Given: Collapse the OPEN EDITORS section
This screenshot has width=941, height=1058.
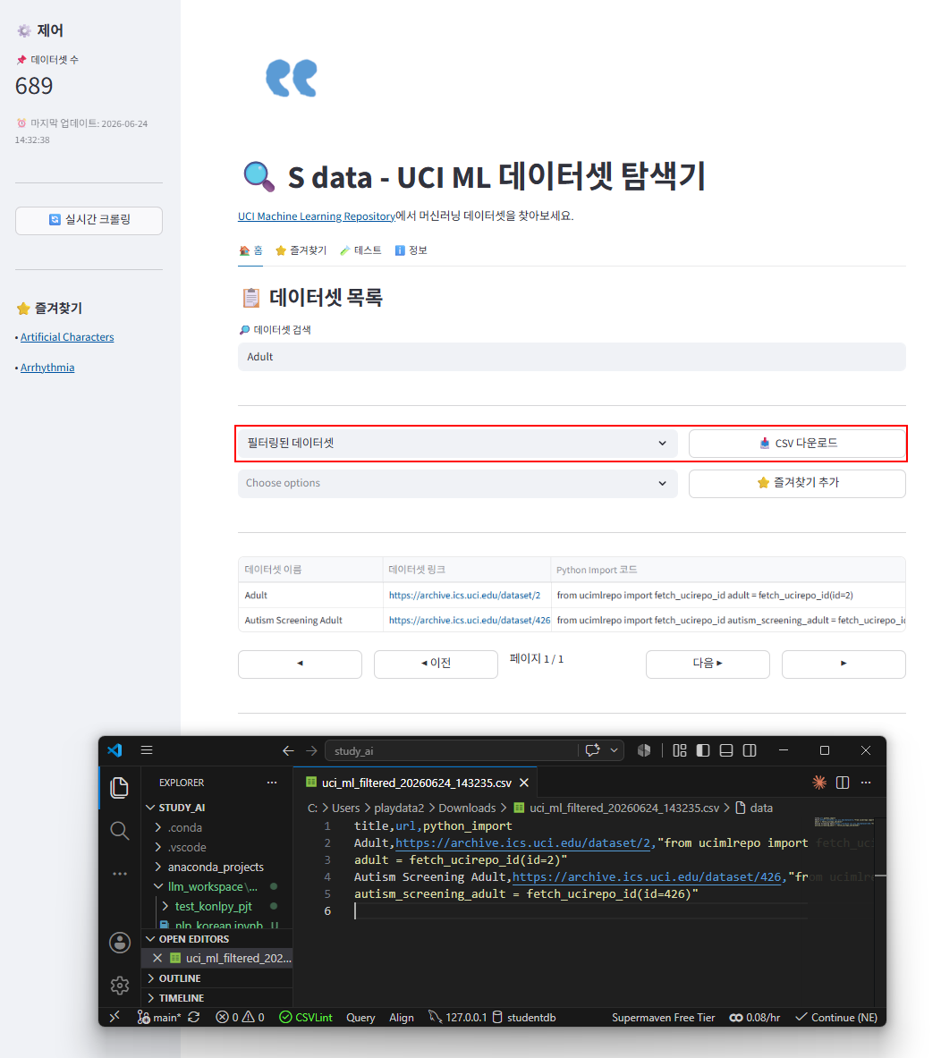Looking at the screenshot, I should 217,938.
